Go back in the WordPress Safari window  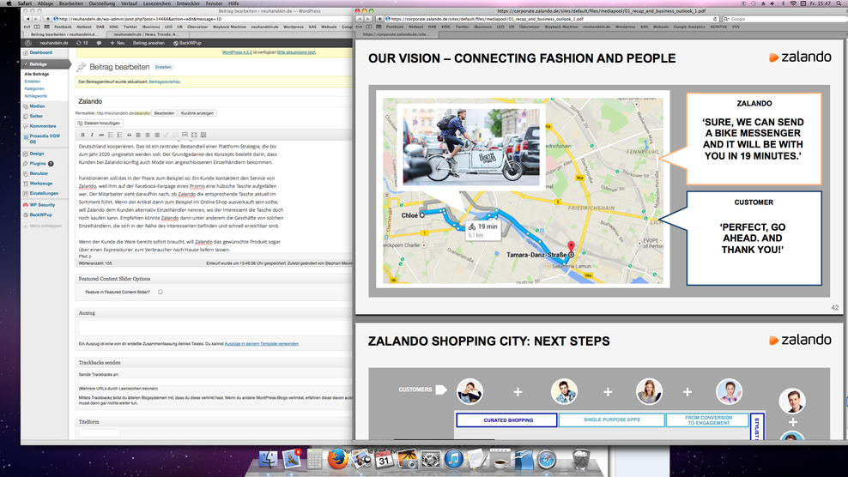[27, 19]
